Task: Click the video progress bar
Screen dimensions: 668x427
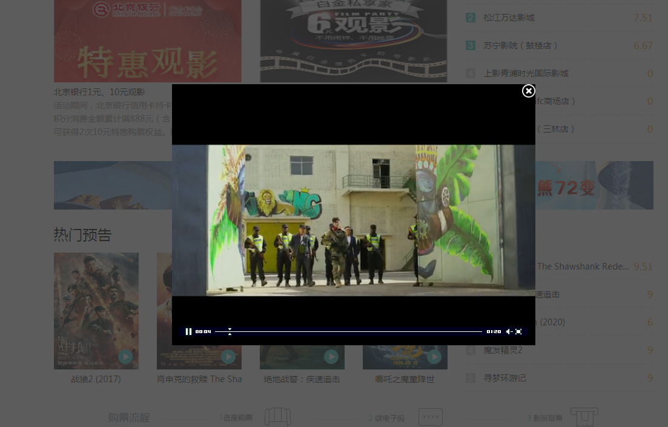Action: point(348,331)
